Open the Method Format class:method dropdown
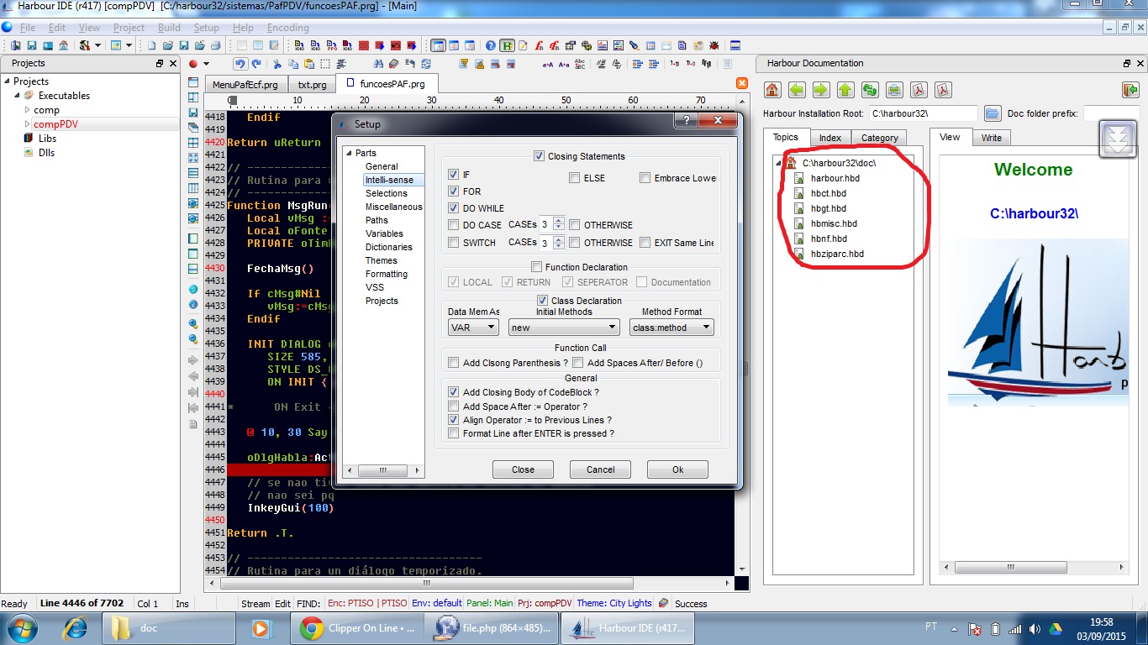1148x645 pixels. tap(671, 328)
